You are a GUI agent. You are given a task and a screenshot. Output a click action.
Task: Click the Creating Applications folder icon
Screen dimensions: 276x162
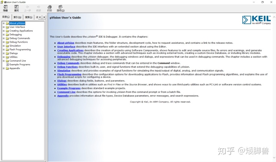[x=7, y=31]
